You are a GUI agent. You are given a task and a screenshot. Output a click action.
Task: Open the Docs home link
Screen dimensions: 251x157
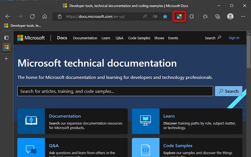coord(62,38)
